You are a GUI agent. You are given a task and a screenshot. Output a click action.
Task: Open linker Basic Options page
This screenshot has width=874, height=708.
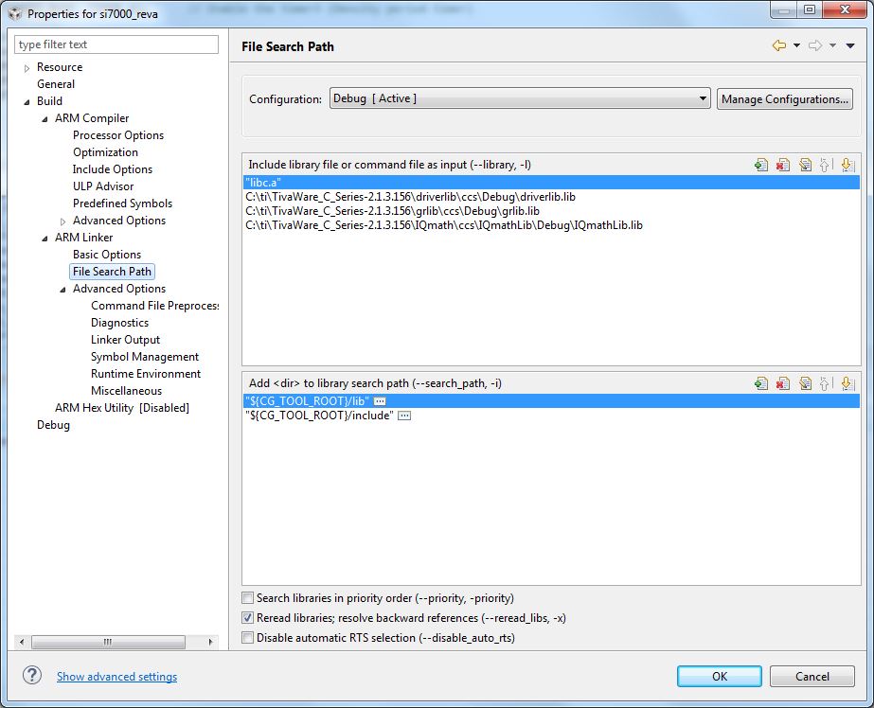107,255
